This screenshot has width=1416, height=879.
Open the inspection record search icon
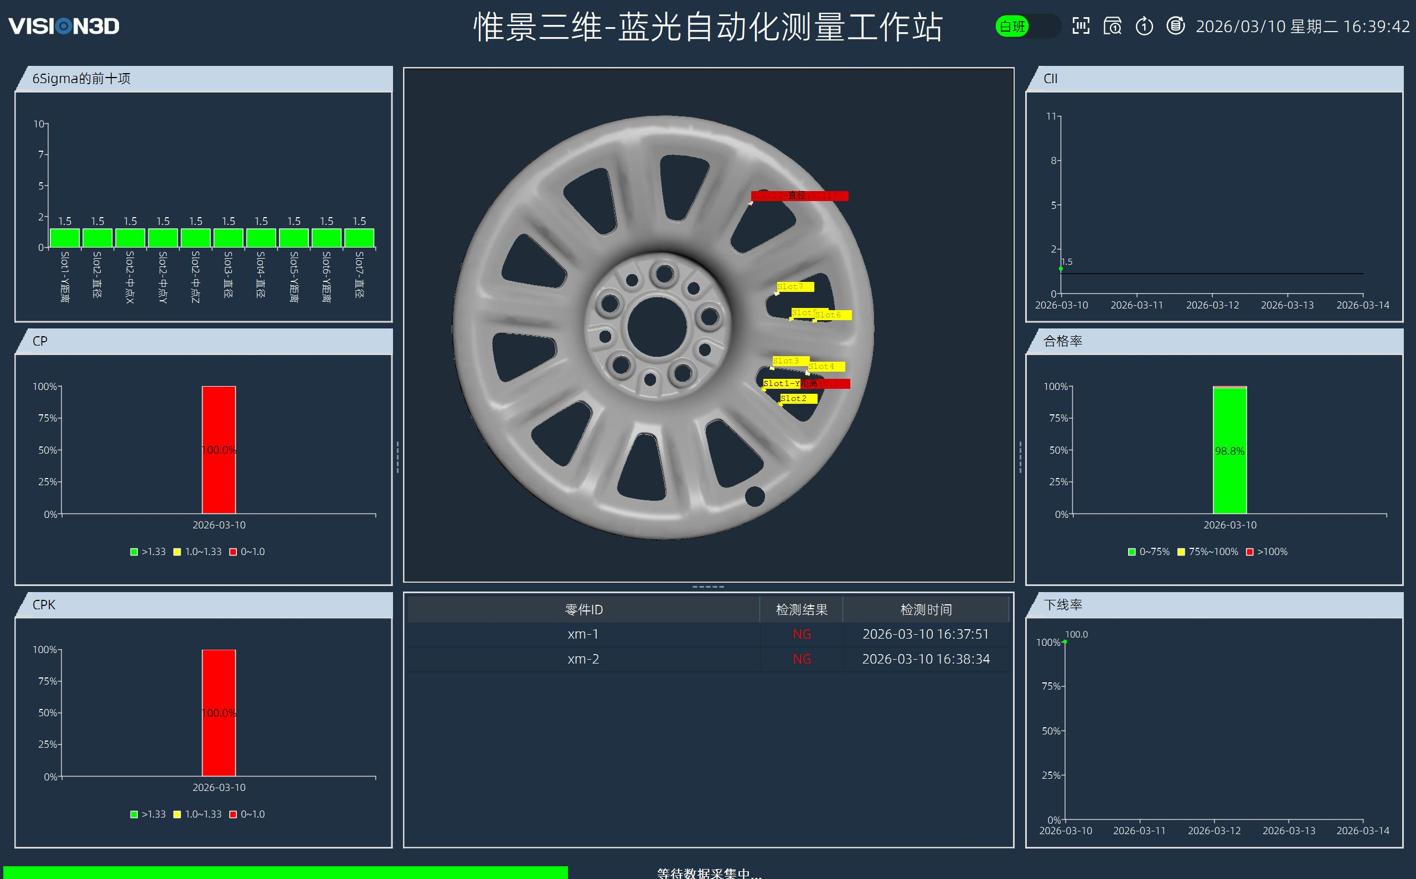pyautogui.click(x=1112, y=26)
